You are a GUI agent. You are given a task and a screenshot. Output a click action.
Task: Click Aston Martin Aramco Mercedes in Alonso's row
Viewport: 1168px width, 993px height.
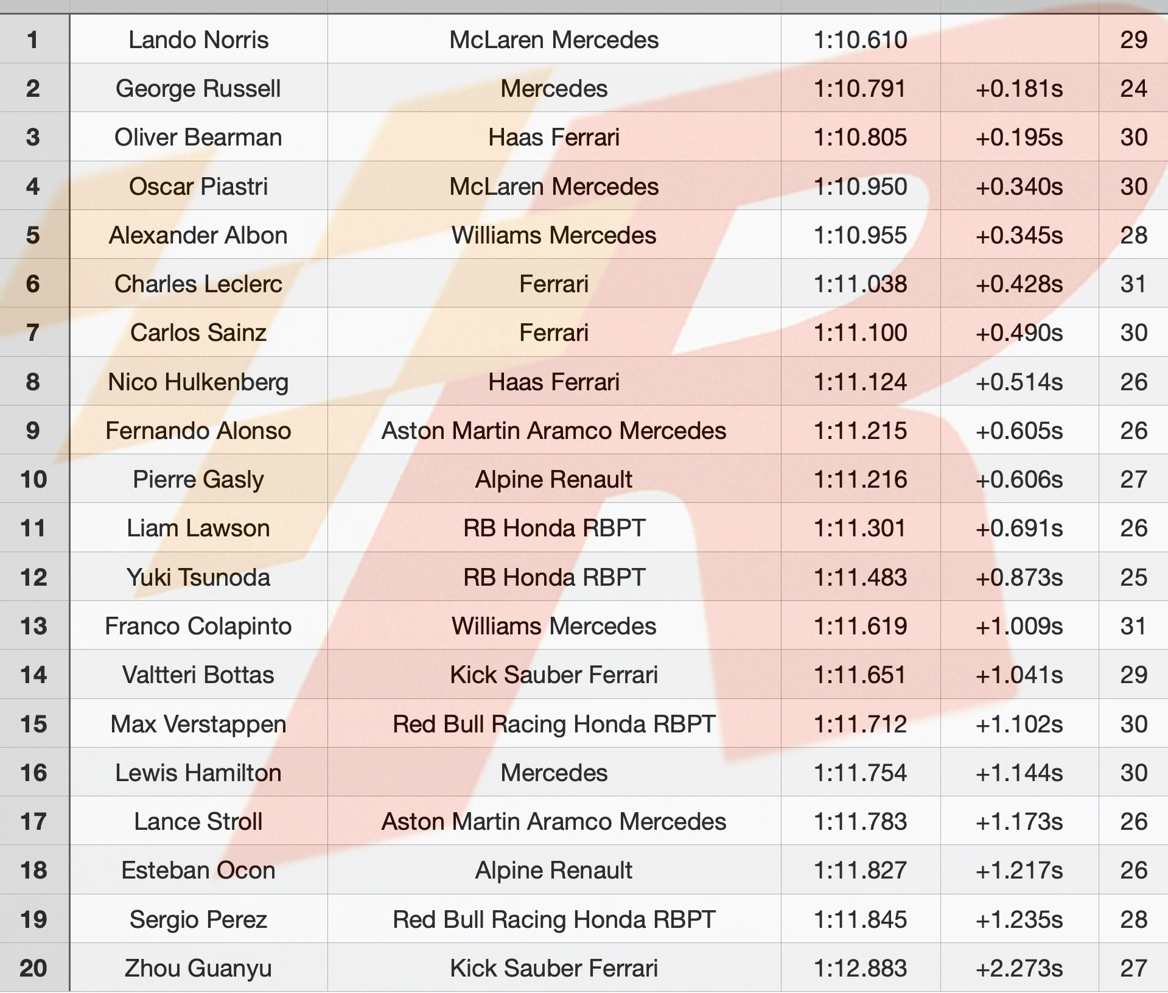point(554,430)
